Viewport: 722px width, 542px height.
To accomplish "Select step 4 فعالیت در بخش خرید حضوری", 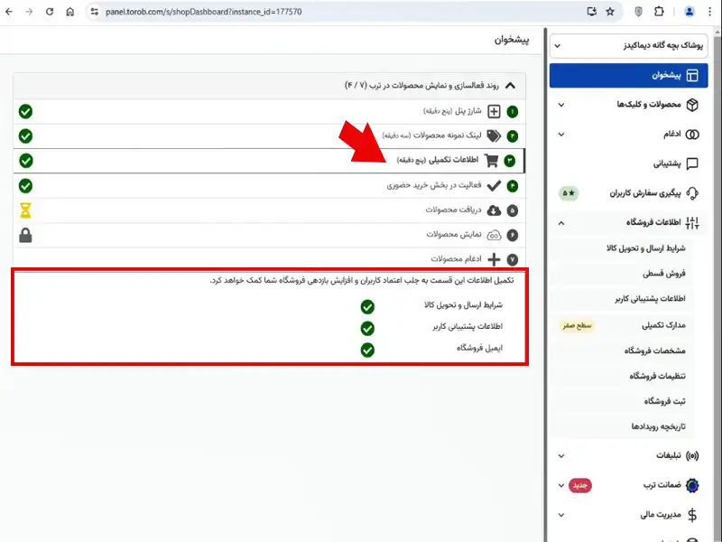I will [269, 186].
